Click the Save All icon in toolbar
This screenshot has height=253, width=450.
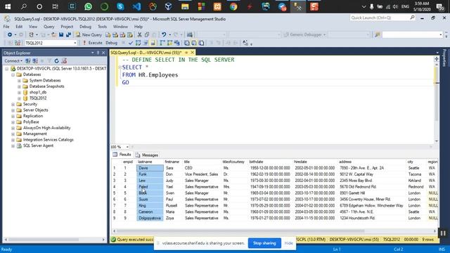[x=68, y=34]
